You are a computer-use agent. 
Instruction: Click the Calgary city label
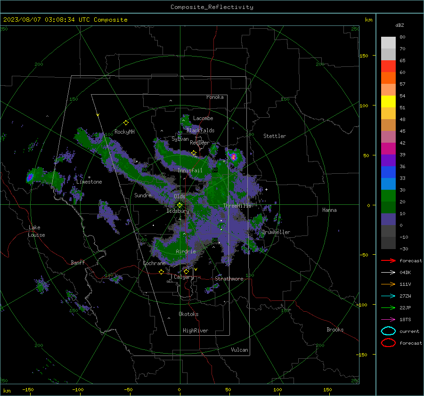184,277
